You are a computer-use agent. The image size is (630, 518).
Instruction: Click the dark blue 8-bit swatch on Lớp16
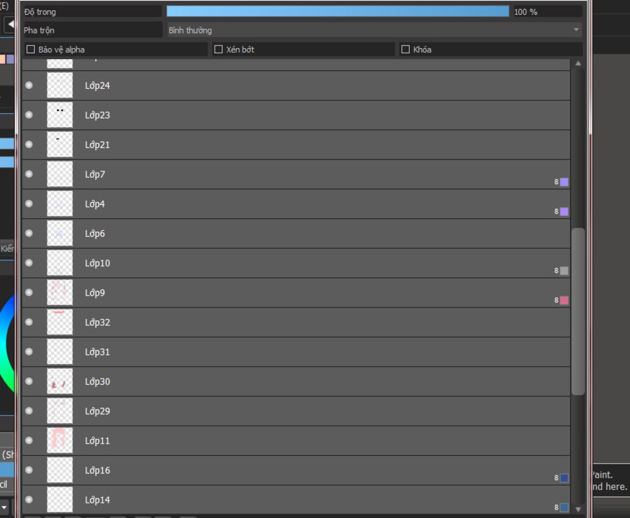point(564,478)
